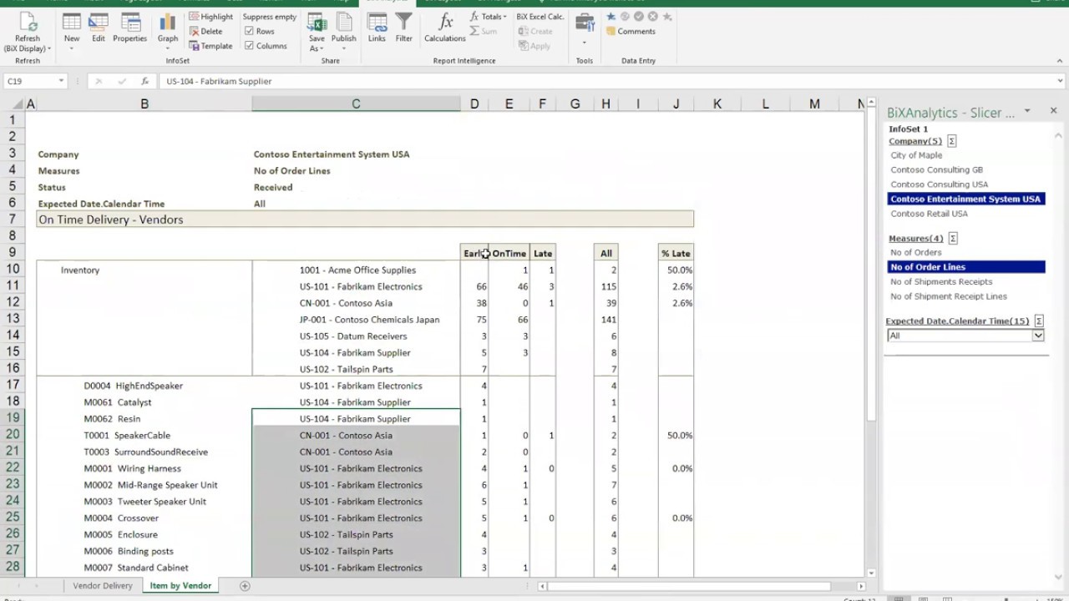Expand the formula bar
This screenshot has width=1069, height=601.
click(1061, 81)
